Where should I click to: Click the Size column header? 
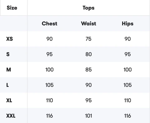[12, 8]
